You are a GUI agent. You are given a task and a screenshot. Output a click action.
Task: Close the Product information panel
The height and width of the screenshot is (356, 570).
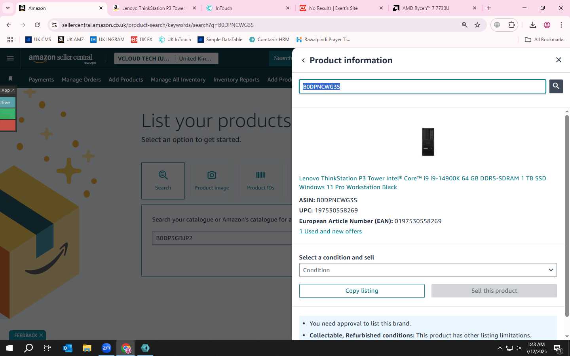(559, 60)
